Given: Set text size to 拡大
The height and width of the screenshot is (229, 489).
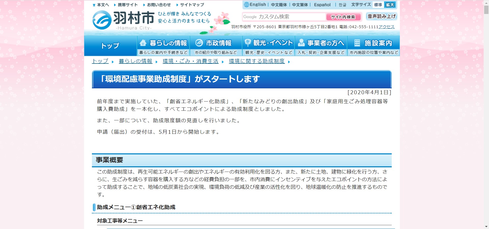Looking at the screenshot, I should pos(390,5).
